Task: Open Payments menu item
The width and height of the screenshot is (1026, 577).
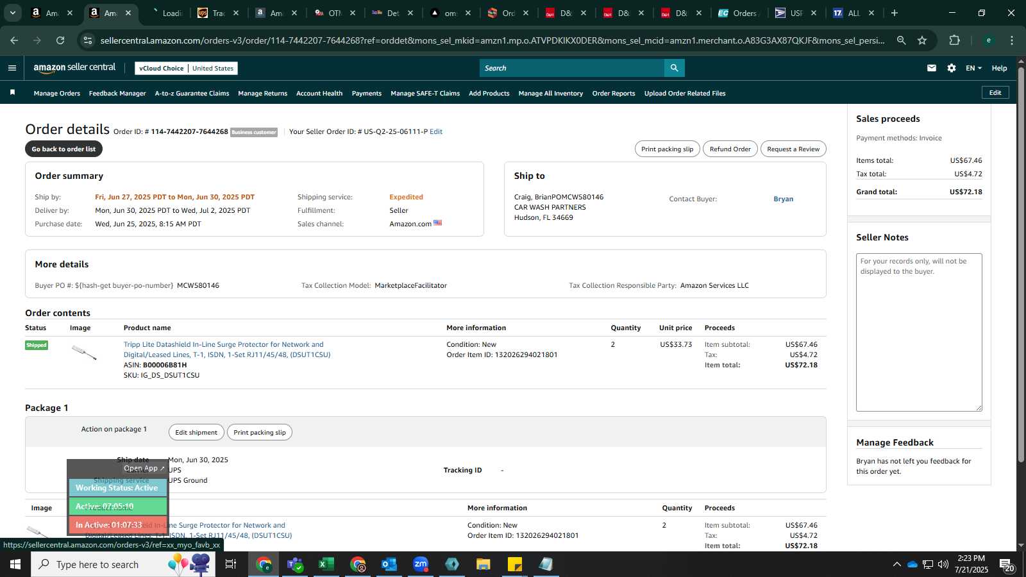Action: pyautogui.click(x=367, y=94)
